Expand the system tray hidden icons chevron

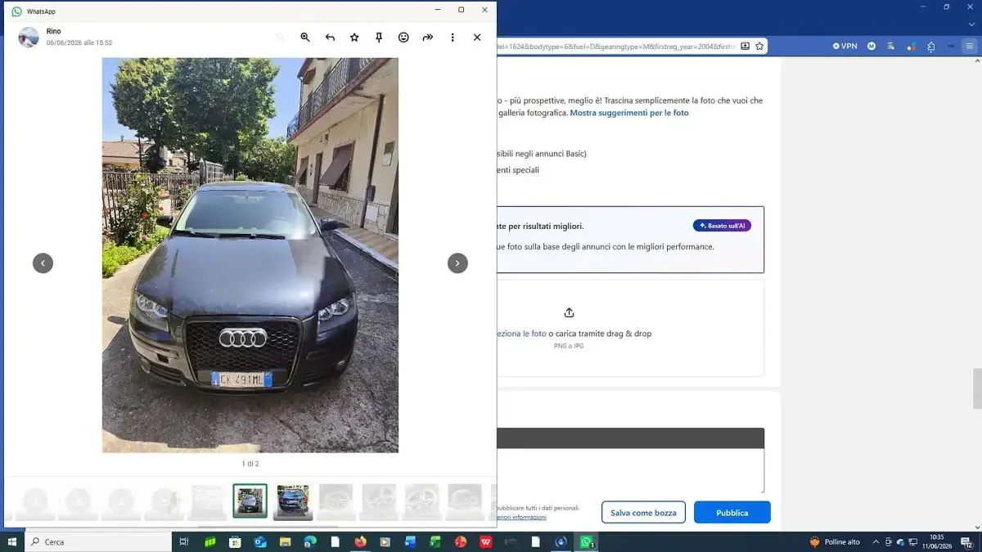[x=876, y=541]
